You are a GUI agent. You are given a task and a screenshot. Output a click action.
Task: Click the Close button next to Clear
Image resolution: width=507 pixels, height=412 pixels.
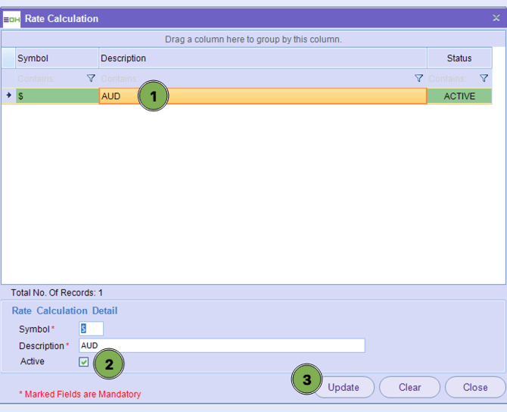point(475,387)
